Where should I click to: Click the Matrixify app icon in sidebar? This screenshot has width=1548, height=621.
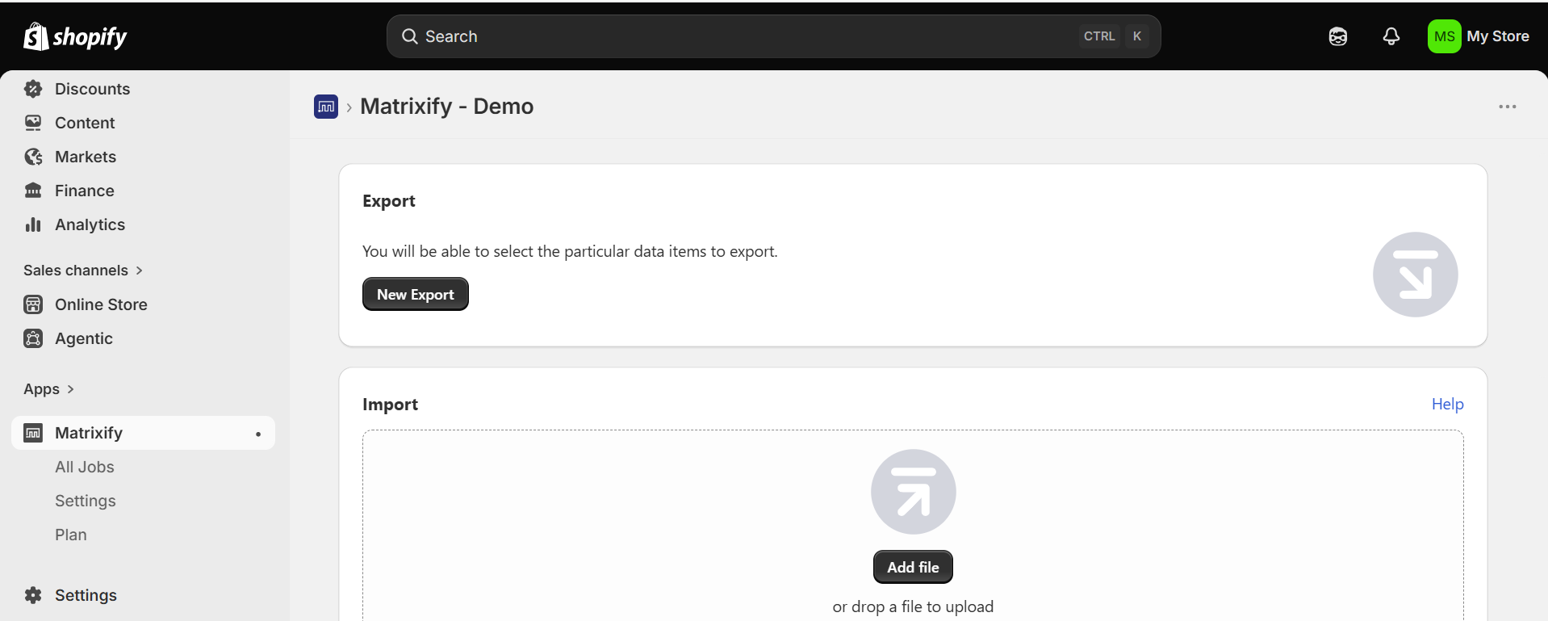click(x=33, y=433)
